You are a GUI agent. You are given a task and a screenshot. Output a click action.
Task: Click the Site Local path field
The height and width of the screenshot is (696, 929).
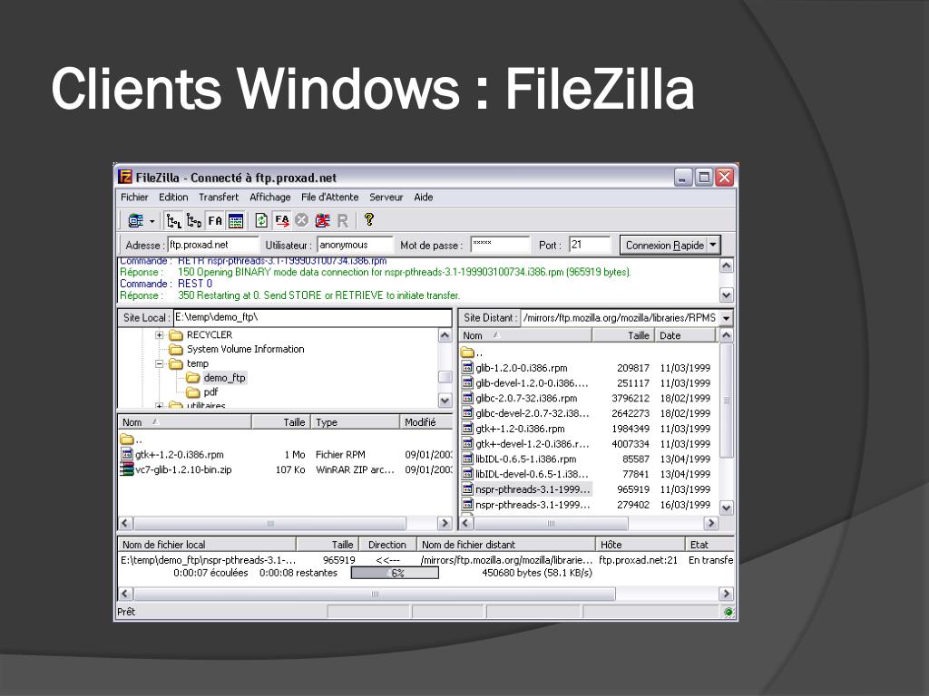(x=312, y=317)
